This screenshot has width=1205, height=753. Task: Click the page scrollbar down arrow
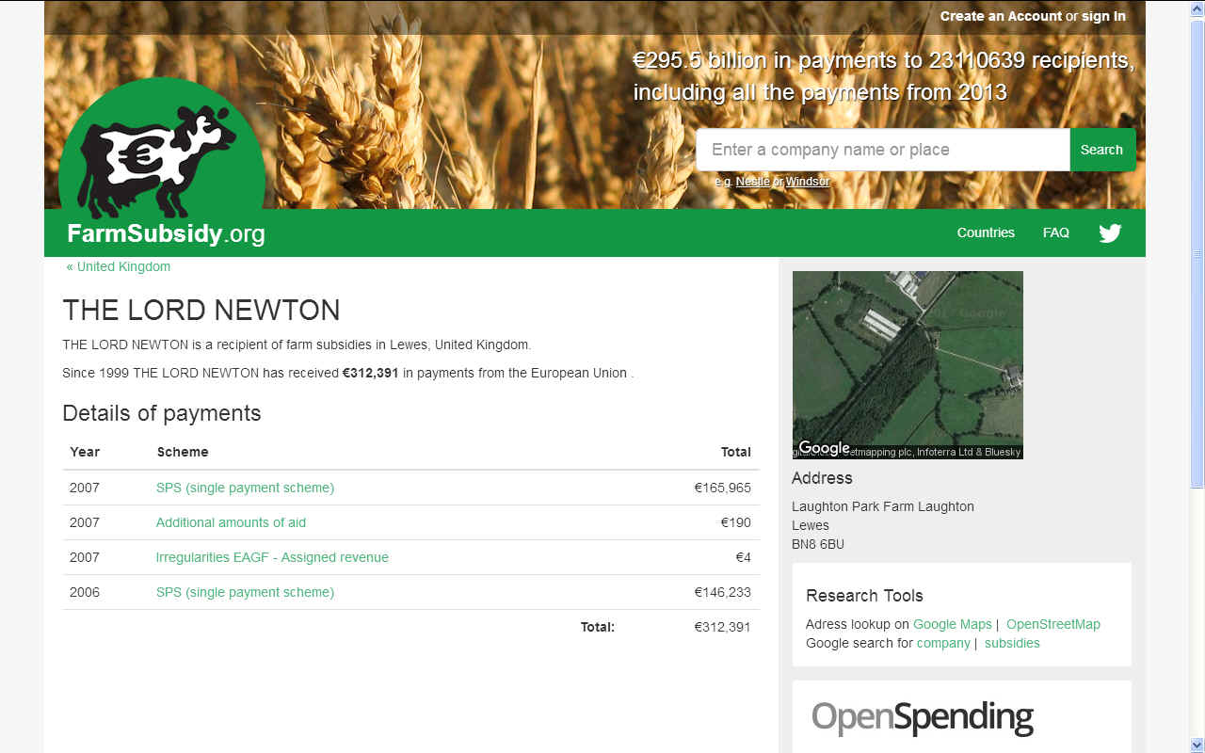(1197, 744)
